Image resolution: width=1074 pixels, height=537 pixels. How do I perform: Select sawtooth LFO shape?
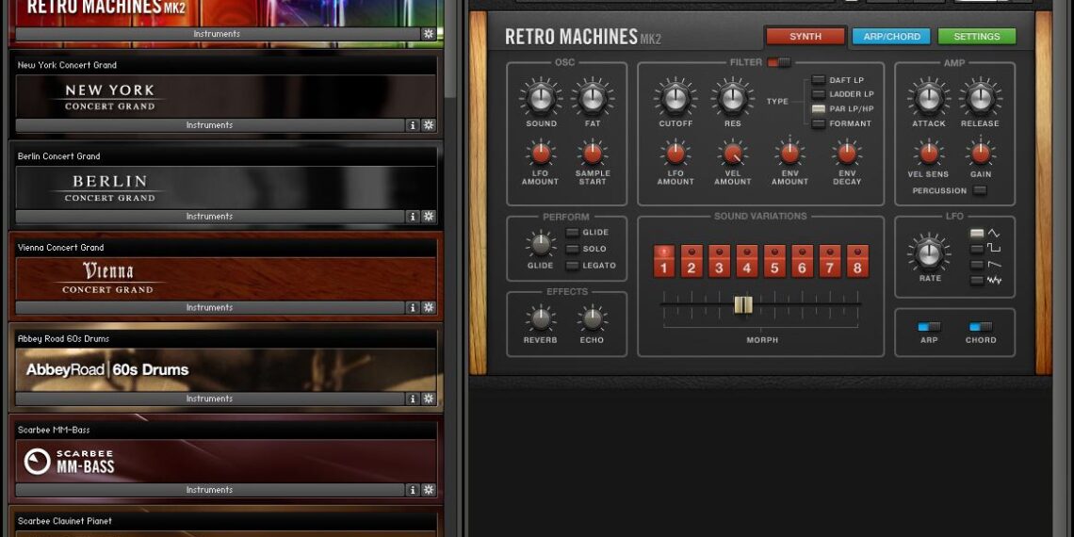977,265
